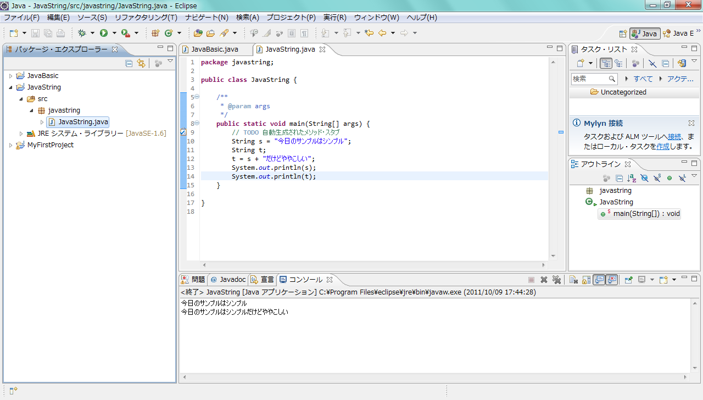Collapse all in Package Explorer toolbar
The width and height of the screenshot is (703, 400).
coord(129,63)
